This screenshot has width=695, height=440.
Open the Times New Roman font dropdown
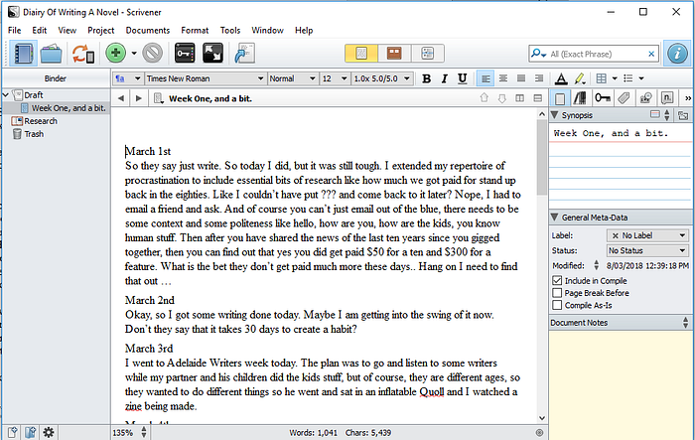[x=206, y=78]
